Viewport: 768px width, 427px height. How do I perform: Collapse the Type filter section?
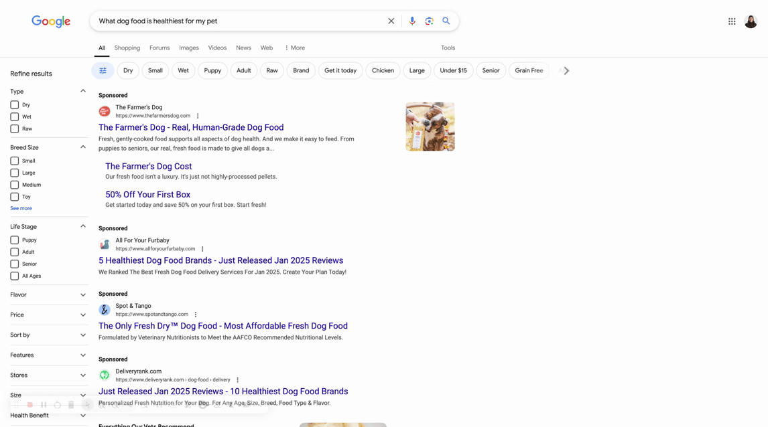point(83,91)
